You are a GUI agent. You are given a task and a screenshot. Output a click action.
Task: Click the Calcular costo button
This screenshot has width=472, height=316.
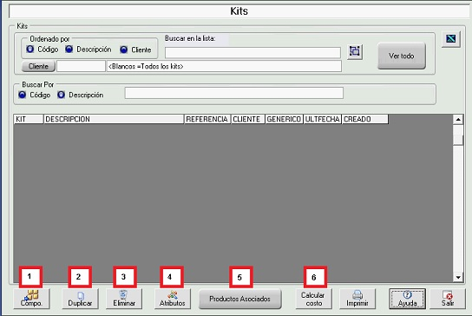pos(314,299)
